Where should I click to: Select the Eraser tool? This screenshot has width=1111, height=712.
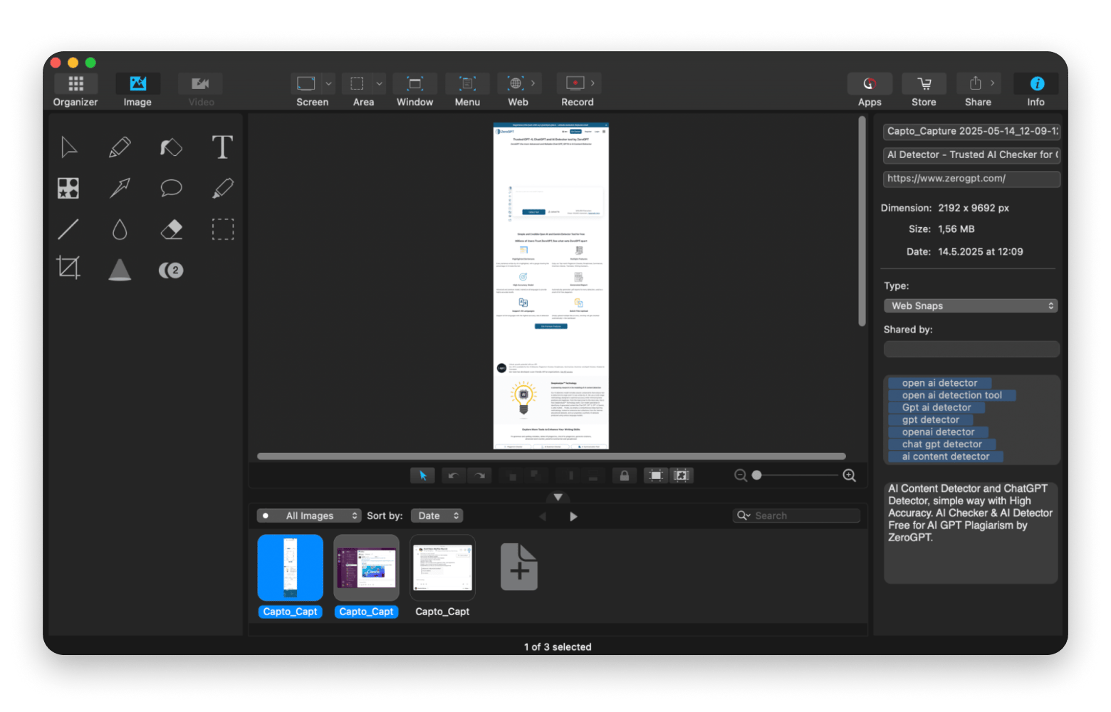171,229
